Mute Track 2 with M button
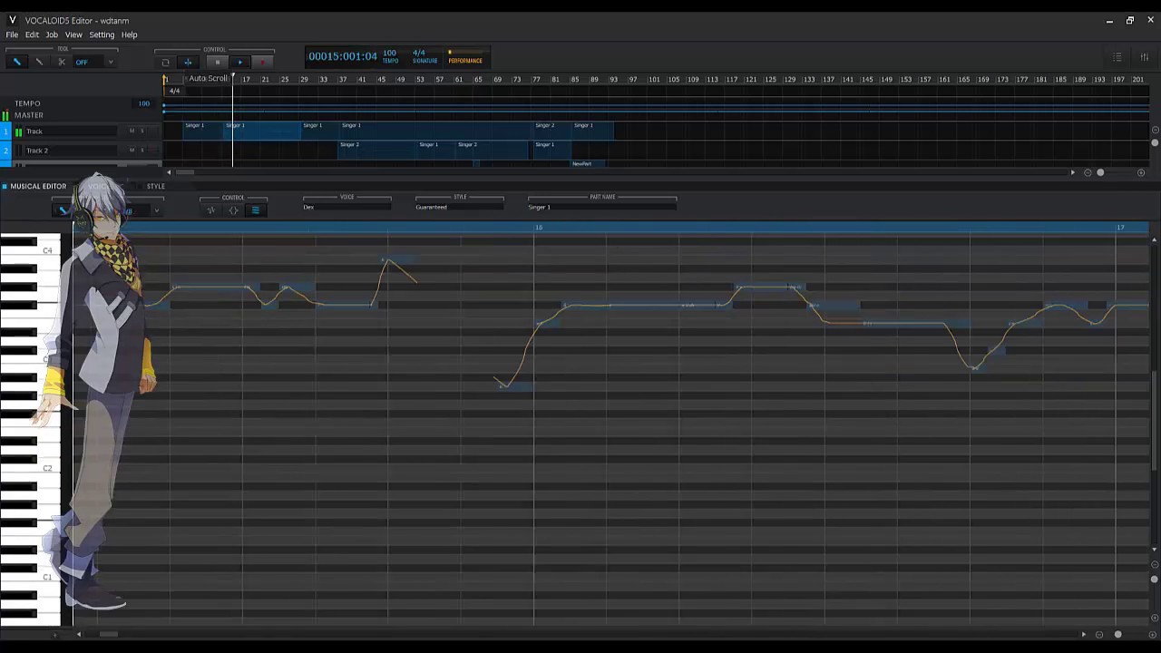The image size is (1161, 653). [x=132, y=151]
